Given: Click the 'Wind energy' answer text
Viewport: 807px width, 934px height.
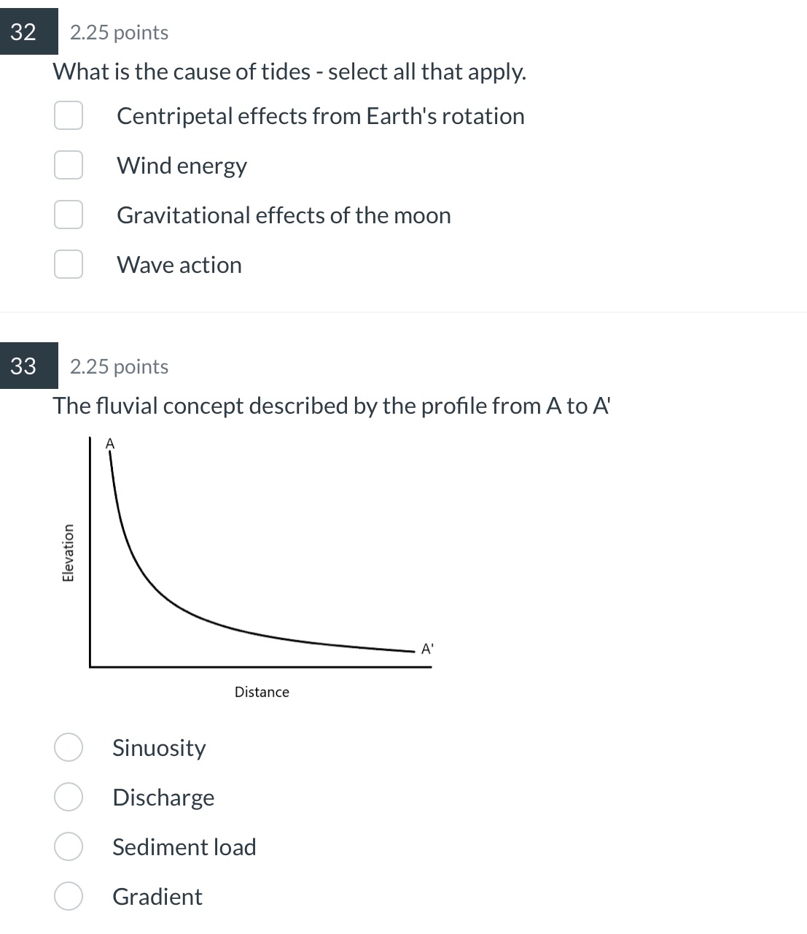Looking at the screenshot, I should [182, 166].
